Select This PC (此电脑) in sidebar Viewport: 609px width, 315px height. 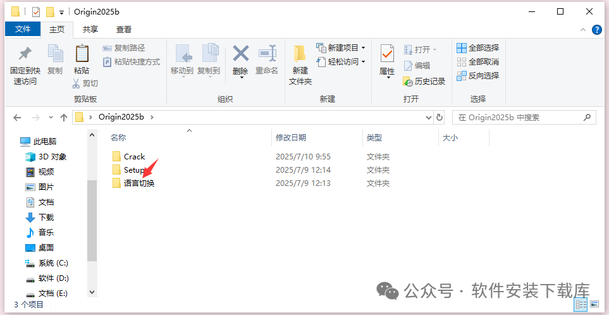[x=39, y=142]
